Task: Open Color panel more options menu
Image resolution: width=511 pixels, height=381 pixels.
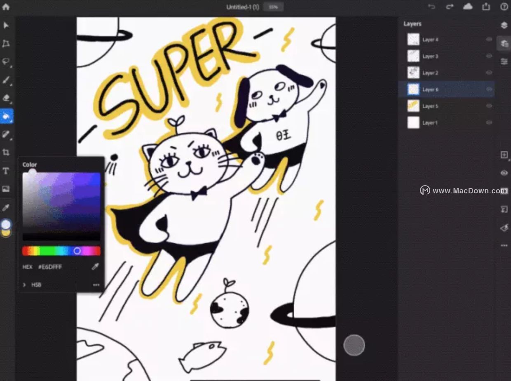Action: coord(96,285)
